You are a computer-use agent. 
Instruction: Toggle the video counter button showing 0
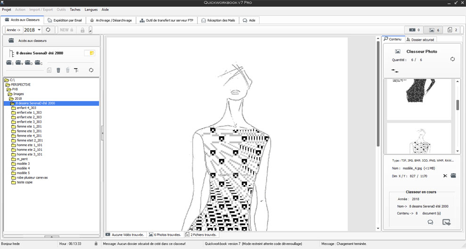click(415, 30)
